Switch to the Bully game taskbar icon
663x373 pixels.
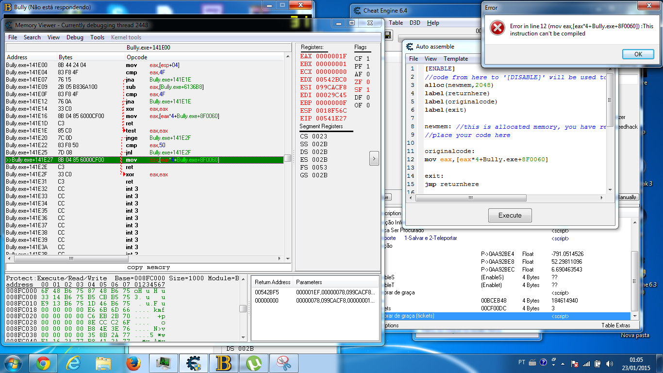223,363
